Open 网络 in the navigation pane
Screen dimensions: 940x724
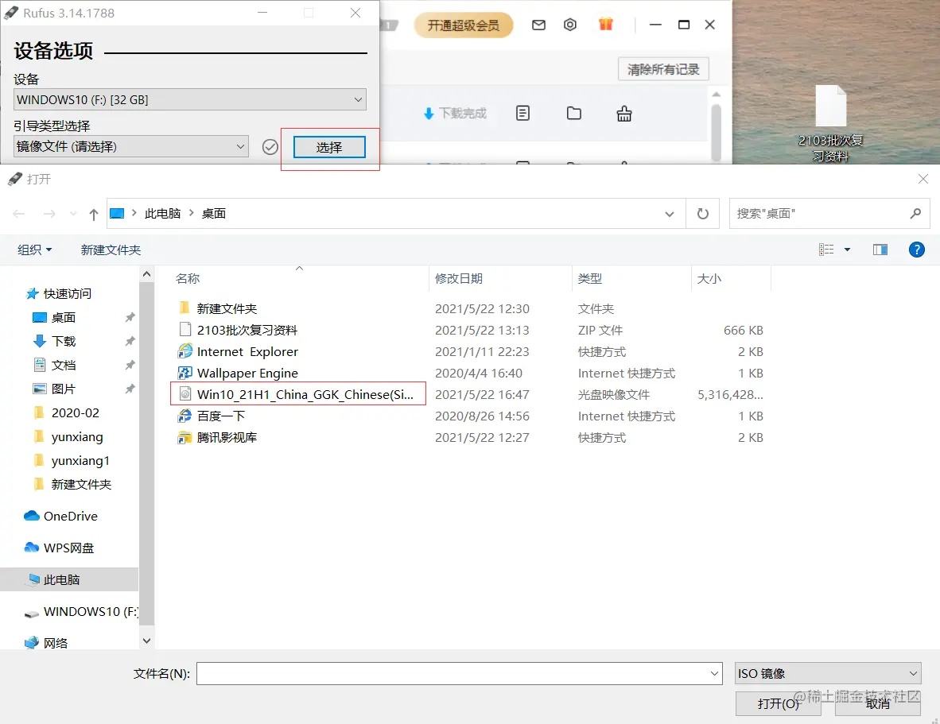(x=55, y=643)
